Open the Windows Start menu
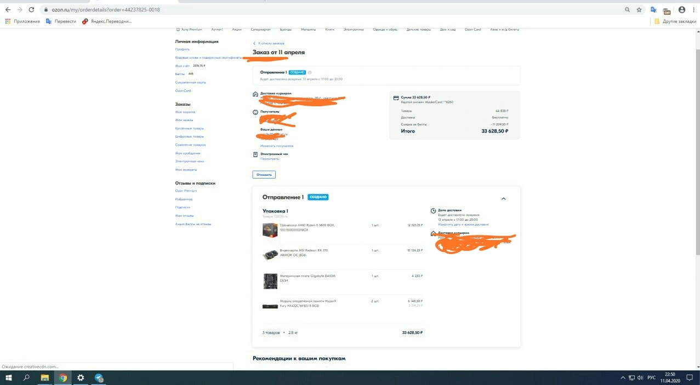 click(x=9, y=378)
